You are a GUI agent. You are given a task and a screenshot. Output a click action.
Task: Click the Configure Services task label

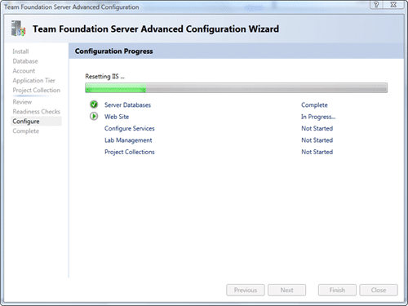point(130,128)
